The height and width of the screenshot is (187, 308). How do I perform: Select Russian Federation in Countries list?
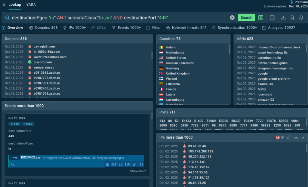[180, 63]
